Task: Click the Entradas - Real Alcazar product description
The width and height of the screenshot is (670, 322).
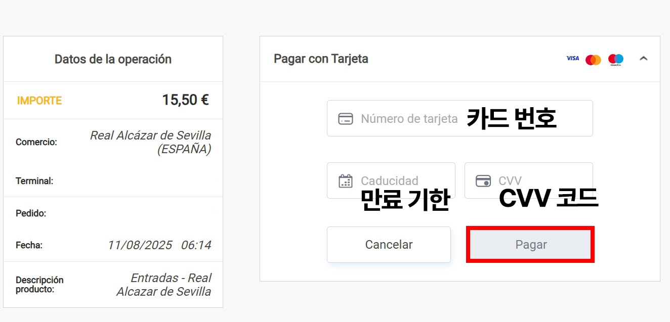Action: tap(163, 285)
